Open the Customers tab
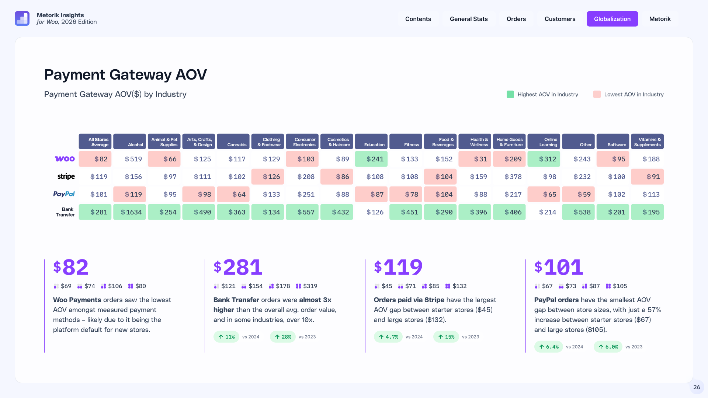Viewport: 708px width, 398px height. tap(560, 19)
